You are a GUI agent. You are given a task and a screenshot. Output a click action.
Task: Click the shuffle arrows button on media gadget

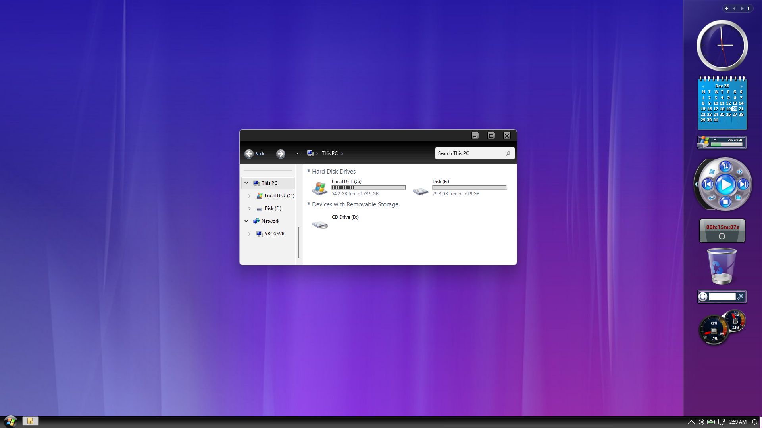[725, 166]
